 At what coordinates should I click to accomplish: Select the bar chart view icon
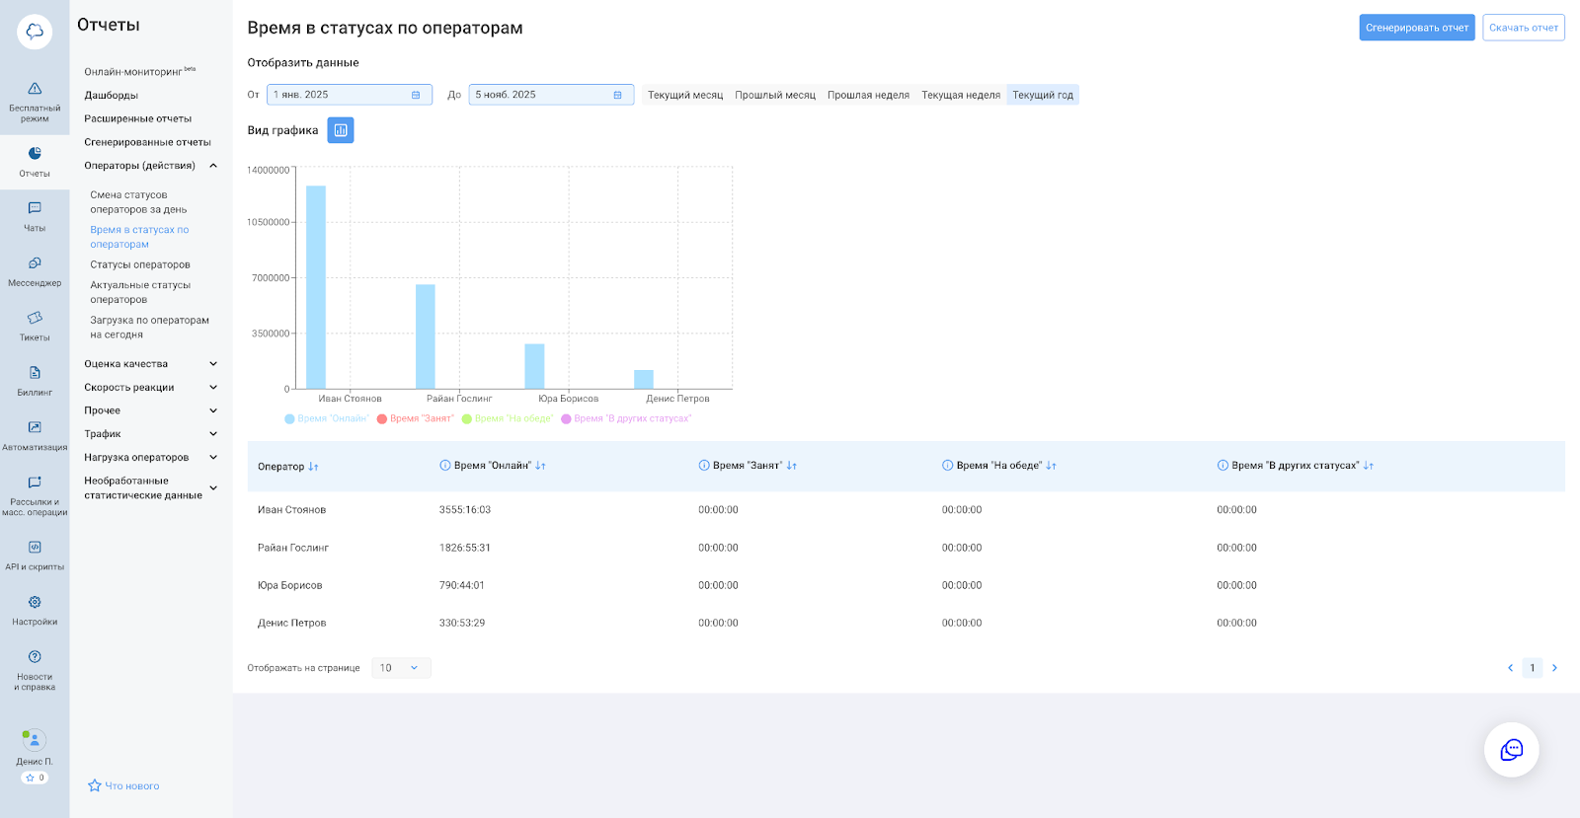coord(341,130)
